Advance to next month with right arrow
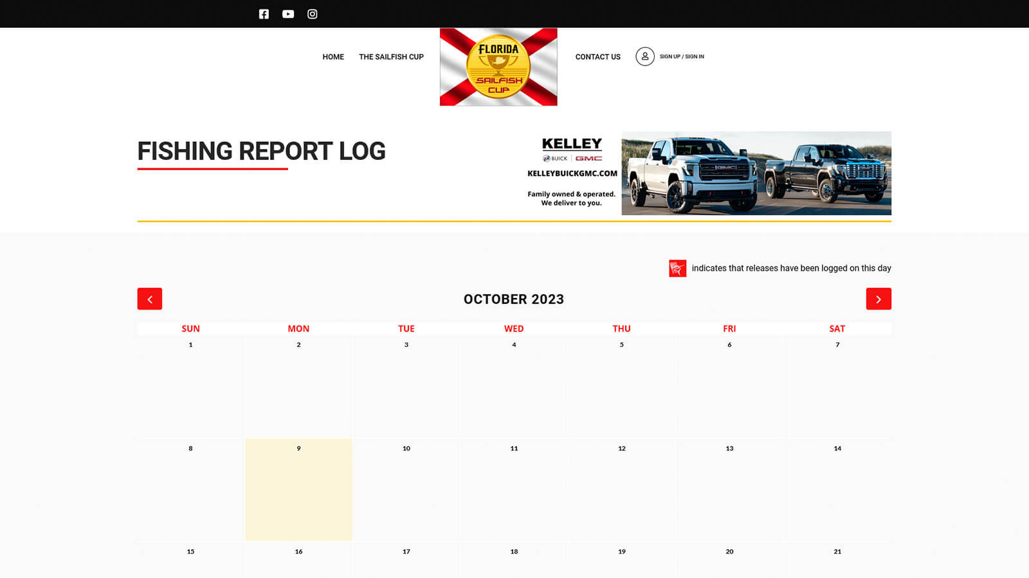The height and width of the screenshot is (578, 1029). (879, 299)
